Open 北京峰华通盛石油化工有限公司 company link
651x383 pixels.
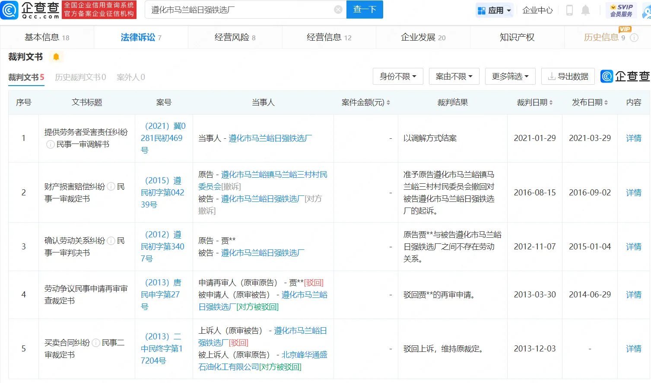[x=263, y=361]
